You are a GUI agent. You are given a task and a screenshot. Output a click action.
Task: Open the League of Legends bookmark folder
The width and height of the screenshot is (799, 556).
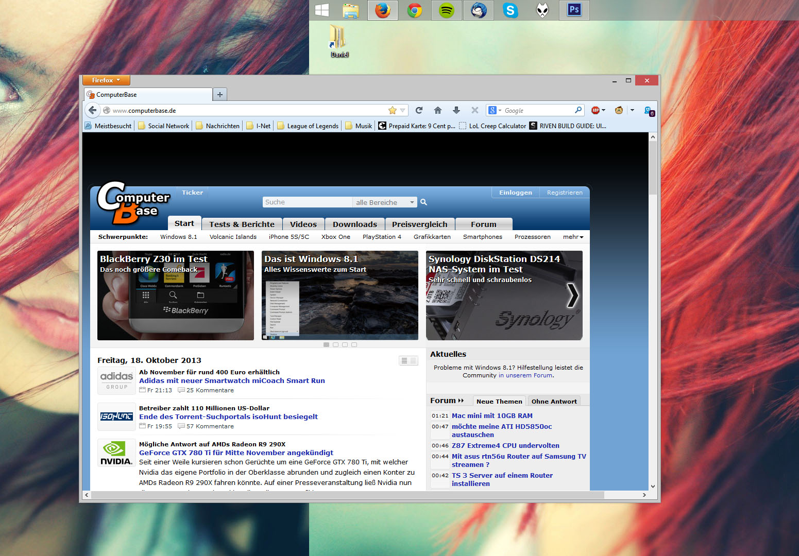point(308,126)
